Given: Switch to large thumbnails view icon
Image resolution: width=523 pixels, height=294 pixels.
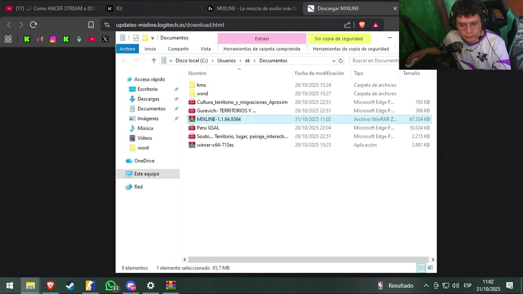Looking at the screenshot, I should pyautogui.click(x=430, y=268).
